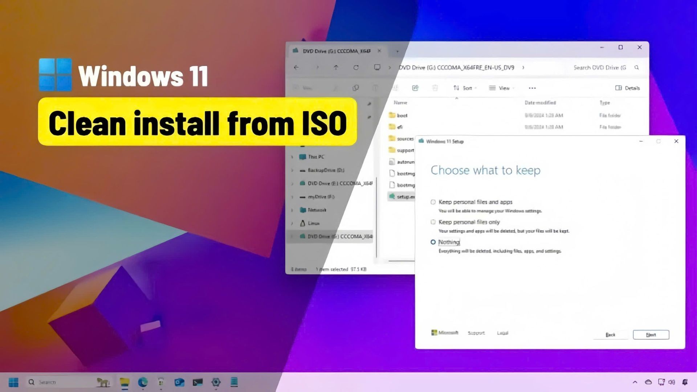Select the Nothing radio option
The width and height of the screenshot is (697, 392).
(433, 242)
